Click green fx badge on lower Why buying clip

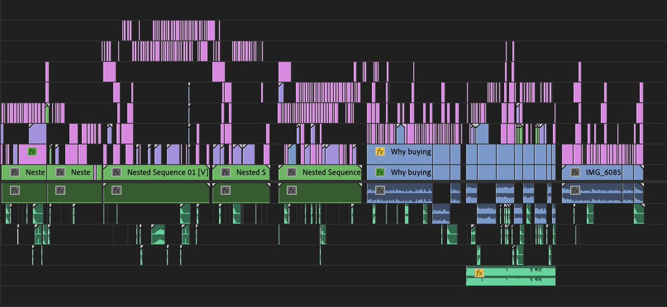click(x=380, y=172)
